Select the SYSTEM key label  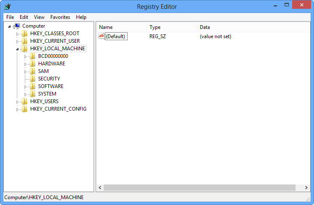[47, 94]
